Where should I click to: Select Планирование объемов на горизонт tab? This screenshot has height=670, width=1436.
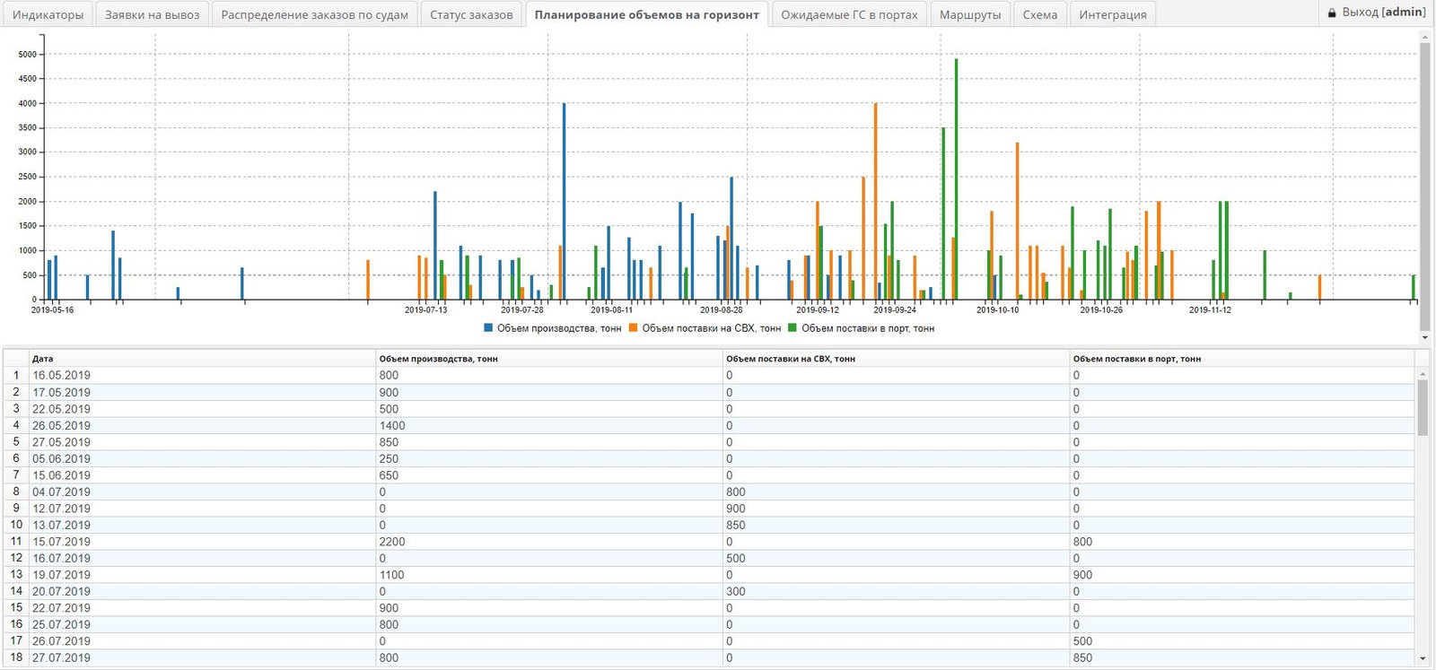pos(646,14)
